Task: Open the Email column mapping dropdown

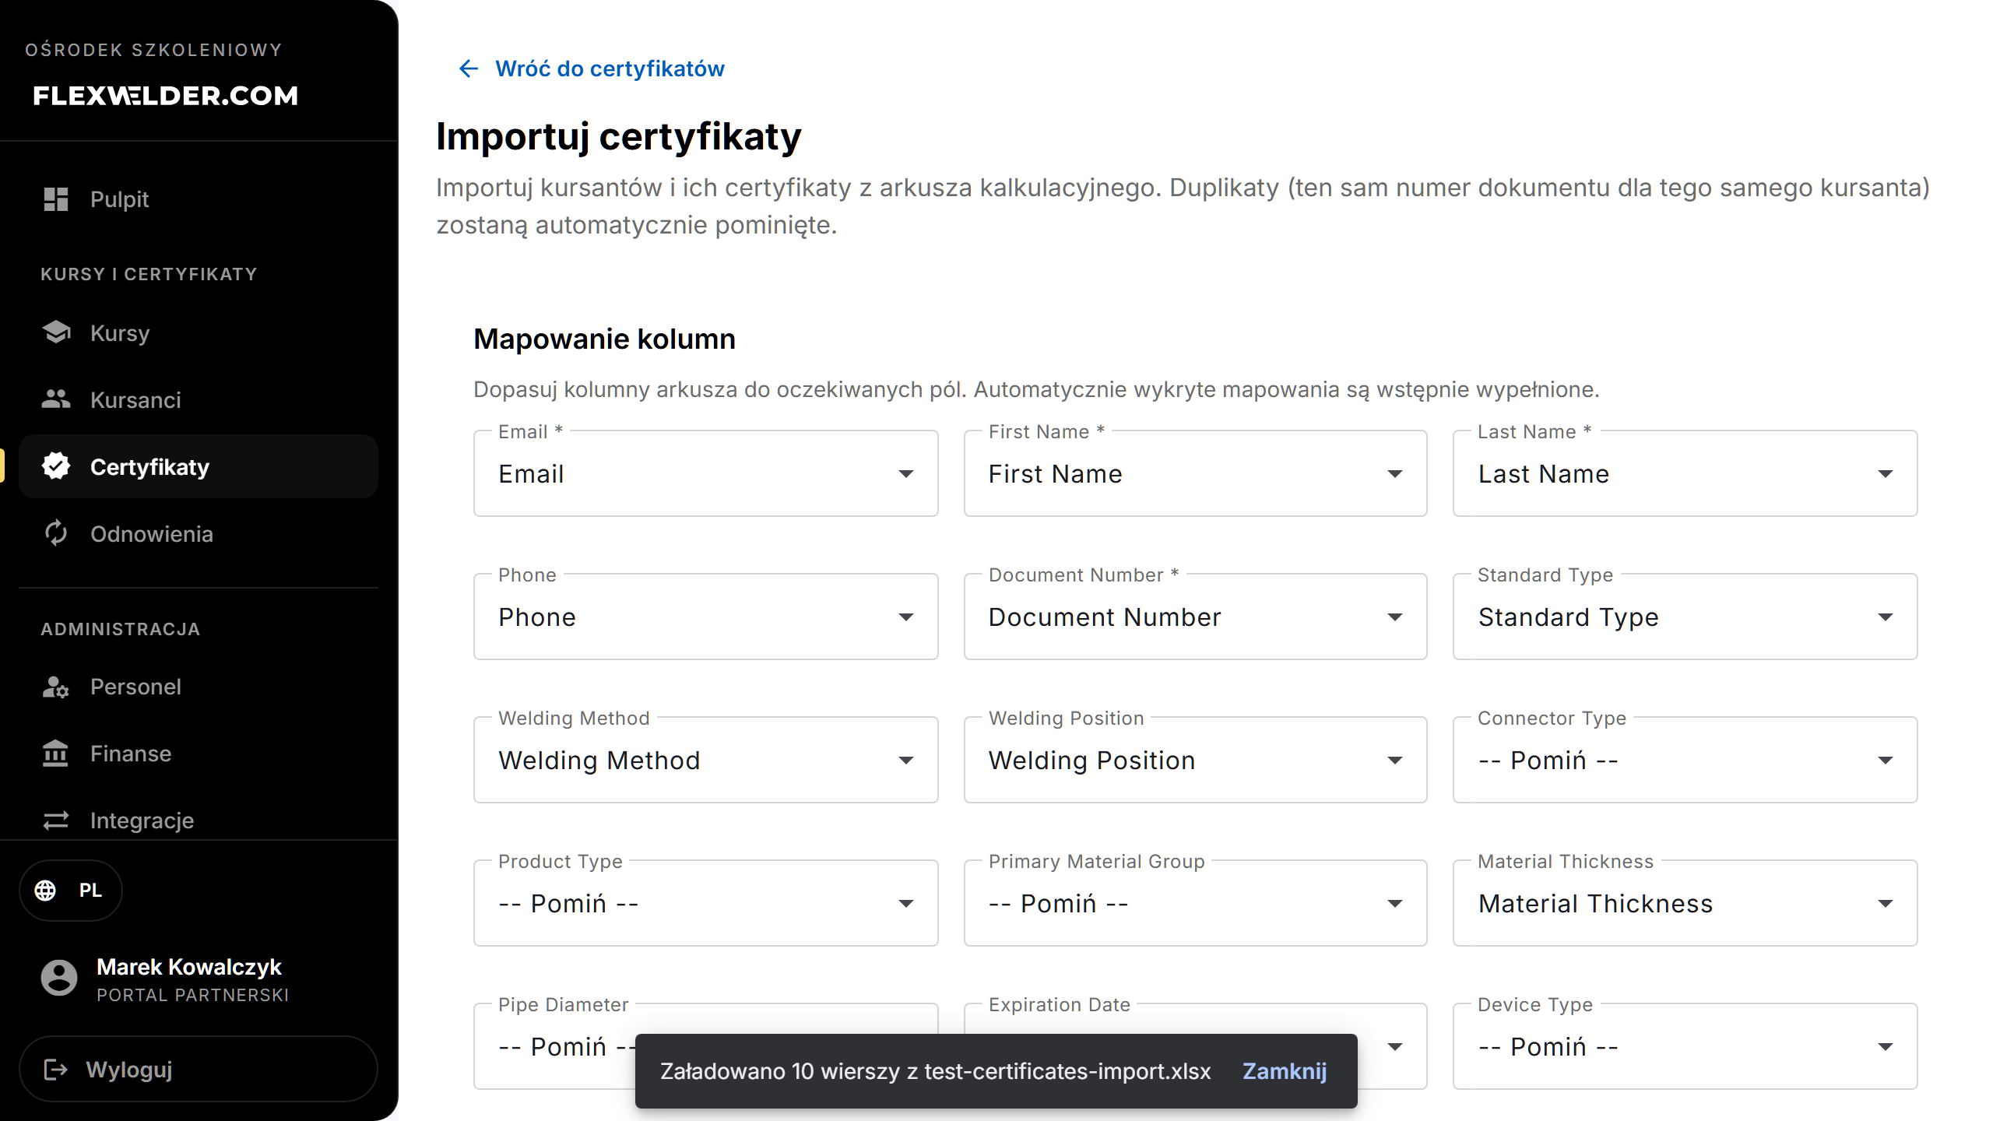Action: click(705, 473)
